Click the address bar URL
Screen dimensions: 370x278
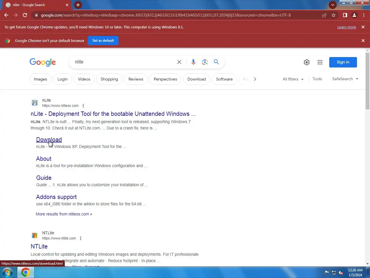[x=166, y=15]
